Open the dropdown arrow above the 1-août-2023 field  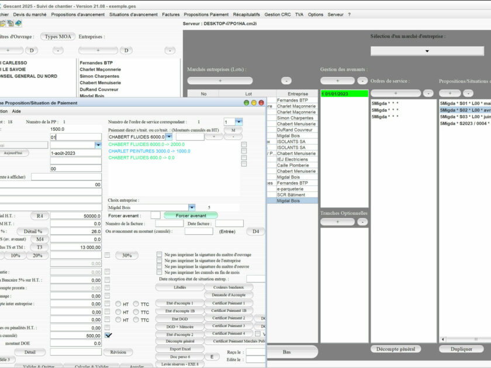pos(98,145)
